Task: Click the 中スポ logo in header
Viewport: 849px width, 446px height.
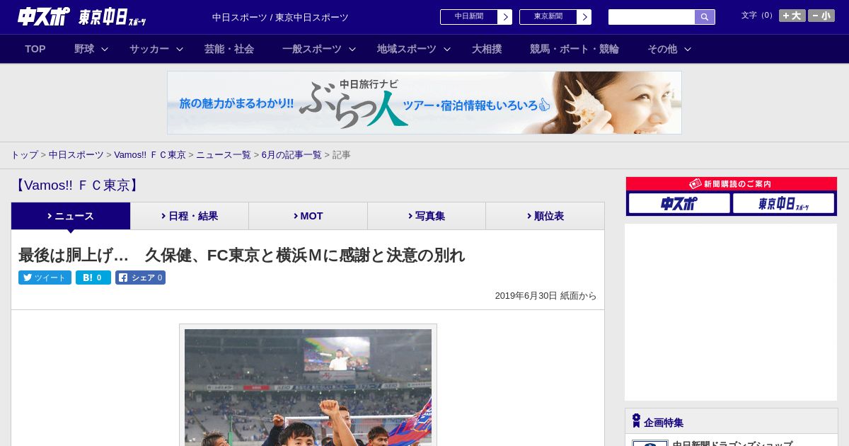Action: 43,17
